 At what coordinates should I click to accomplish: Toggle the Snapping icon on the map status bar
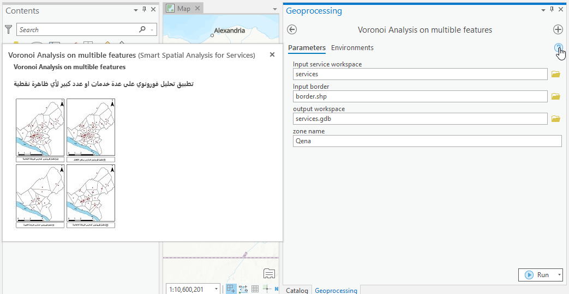(230, 289)
